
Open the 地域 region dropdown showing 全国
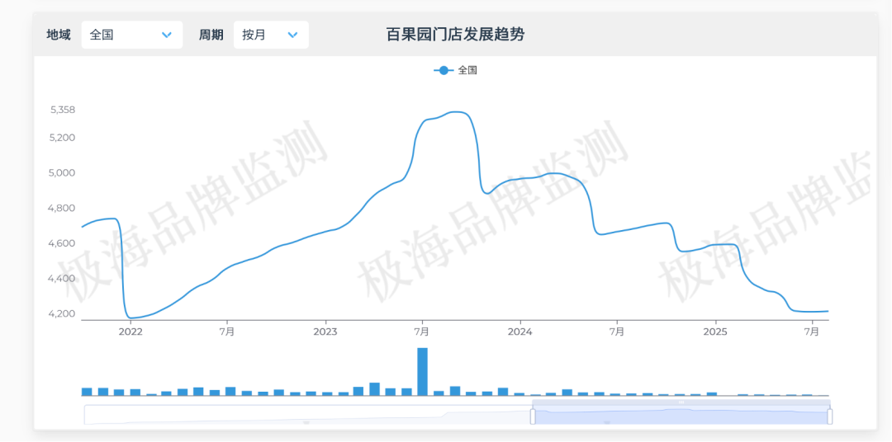click(131, 35)
